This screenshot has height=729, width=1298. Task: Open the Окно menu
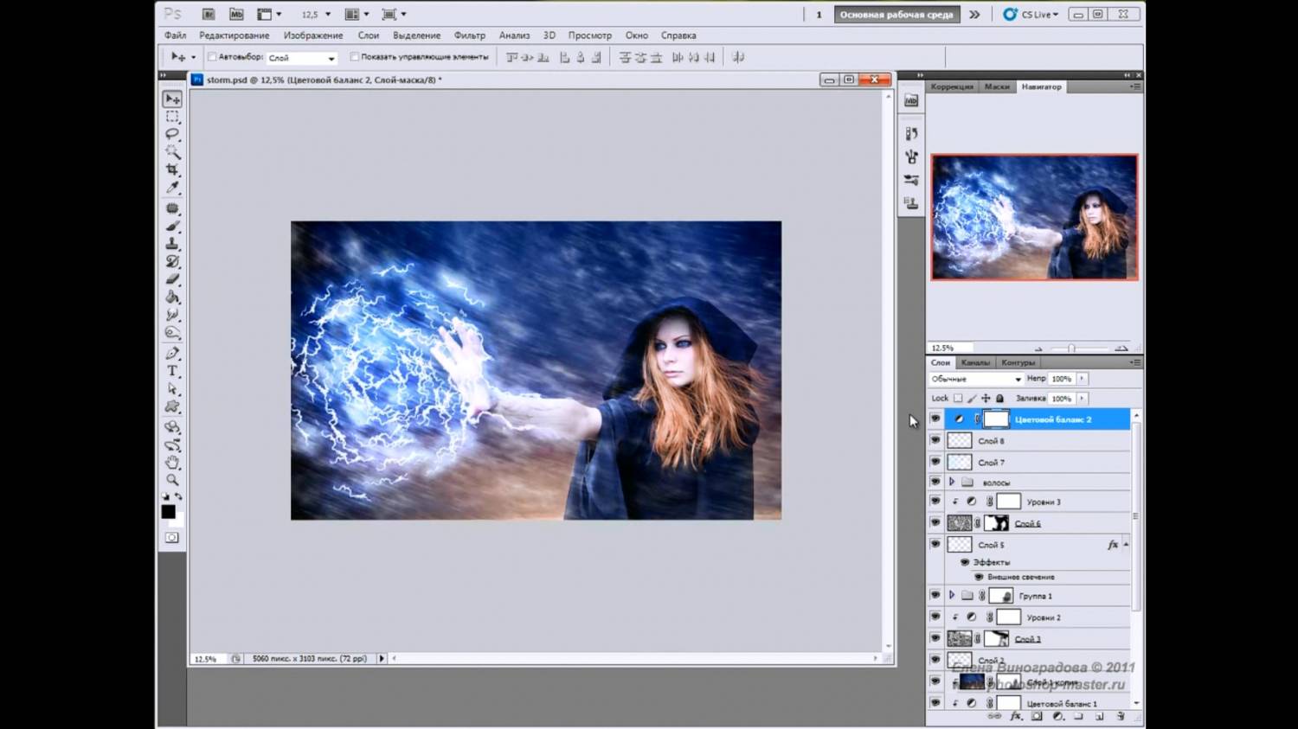coord(637,35)
